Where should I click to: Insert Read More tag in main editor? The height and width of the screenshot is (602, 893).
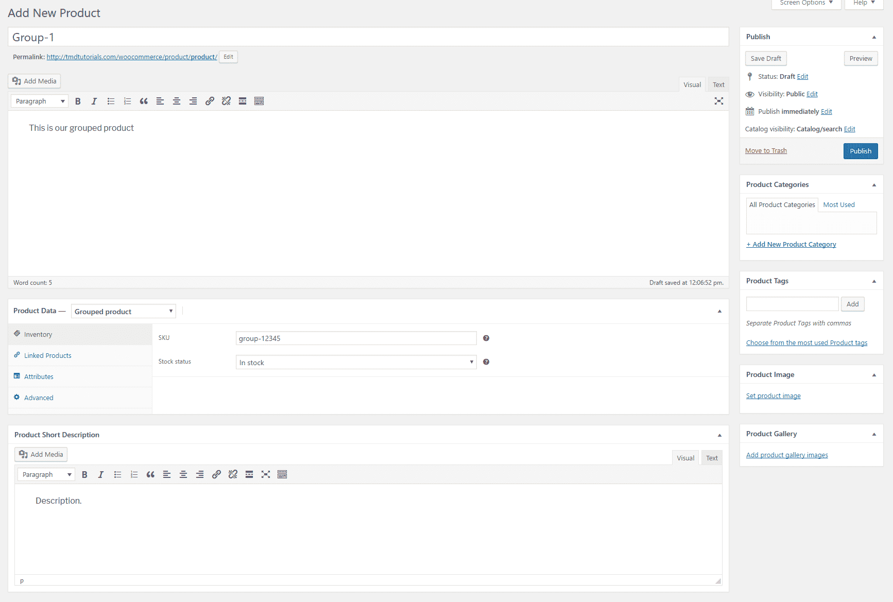coord(243,101)
